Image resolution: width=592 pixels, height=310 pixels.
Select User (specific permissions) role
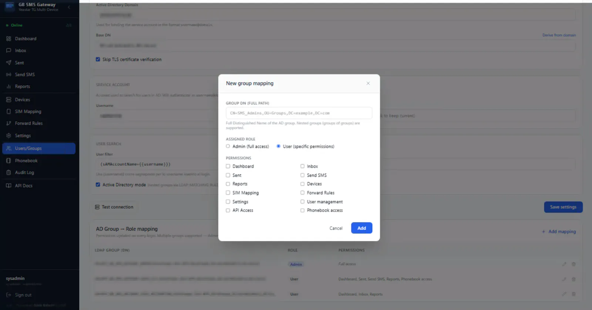click(278, 146)
